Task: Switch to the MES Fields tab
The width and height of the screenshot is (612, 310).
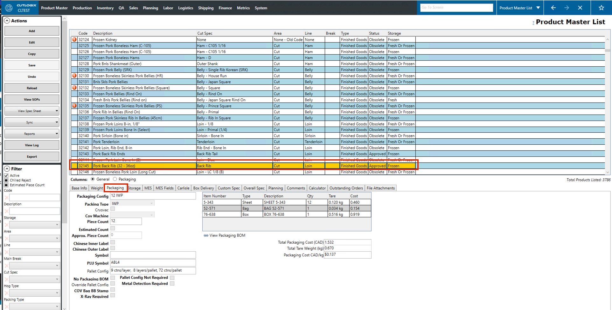Action: 164,188
